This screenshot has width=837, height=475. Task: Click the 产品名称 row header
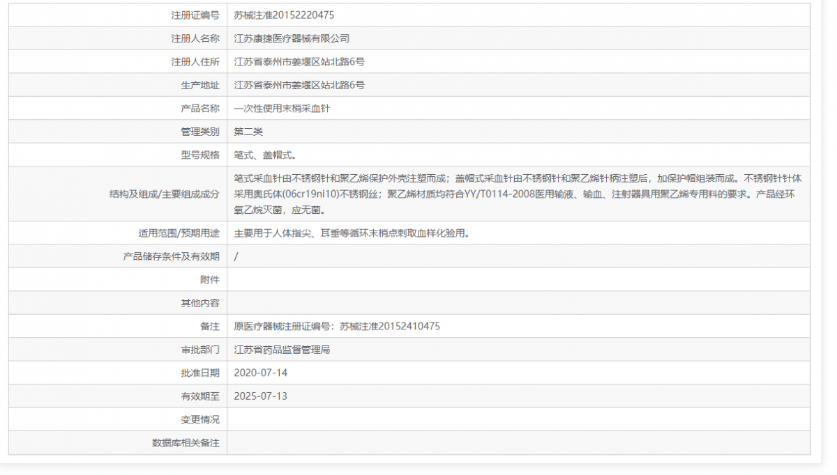pos(201,108)
